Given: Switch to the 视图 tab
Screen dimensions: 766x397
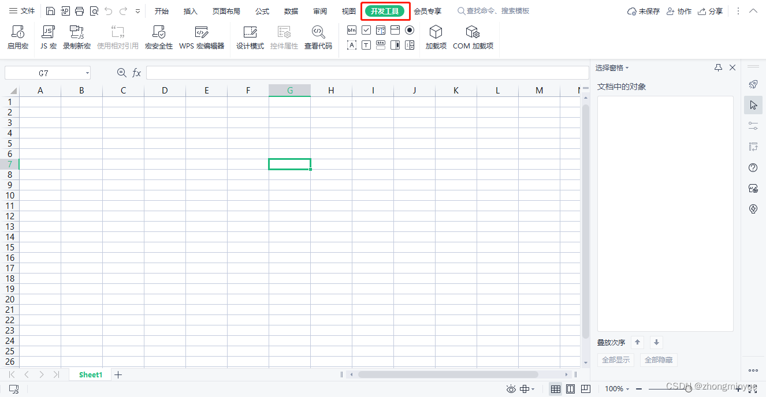Looking at the screenshot, I should tap(349, 11).
